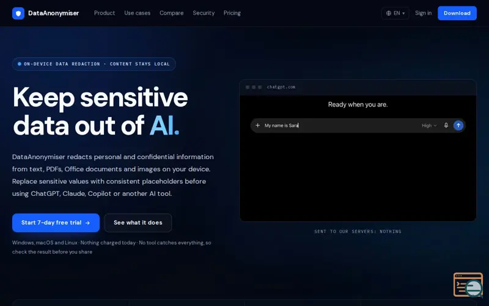Image resolution: width=489 pixels, height=306 pixels.
Task: Click the microphone icon in chat input
Action: coord(446,125)
